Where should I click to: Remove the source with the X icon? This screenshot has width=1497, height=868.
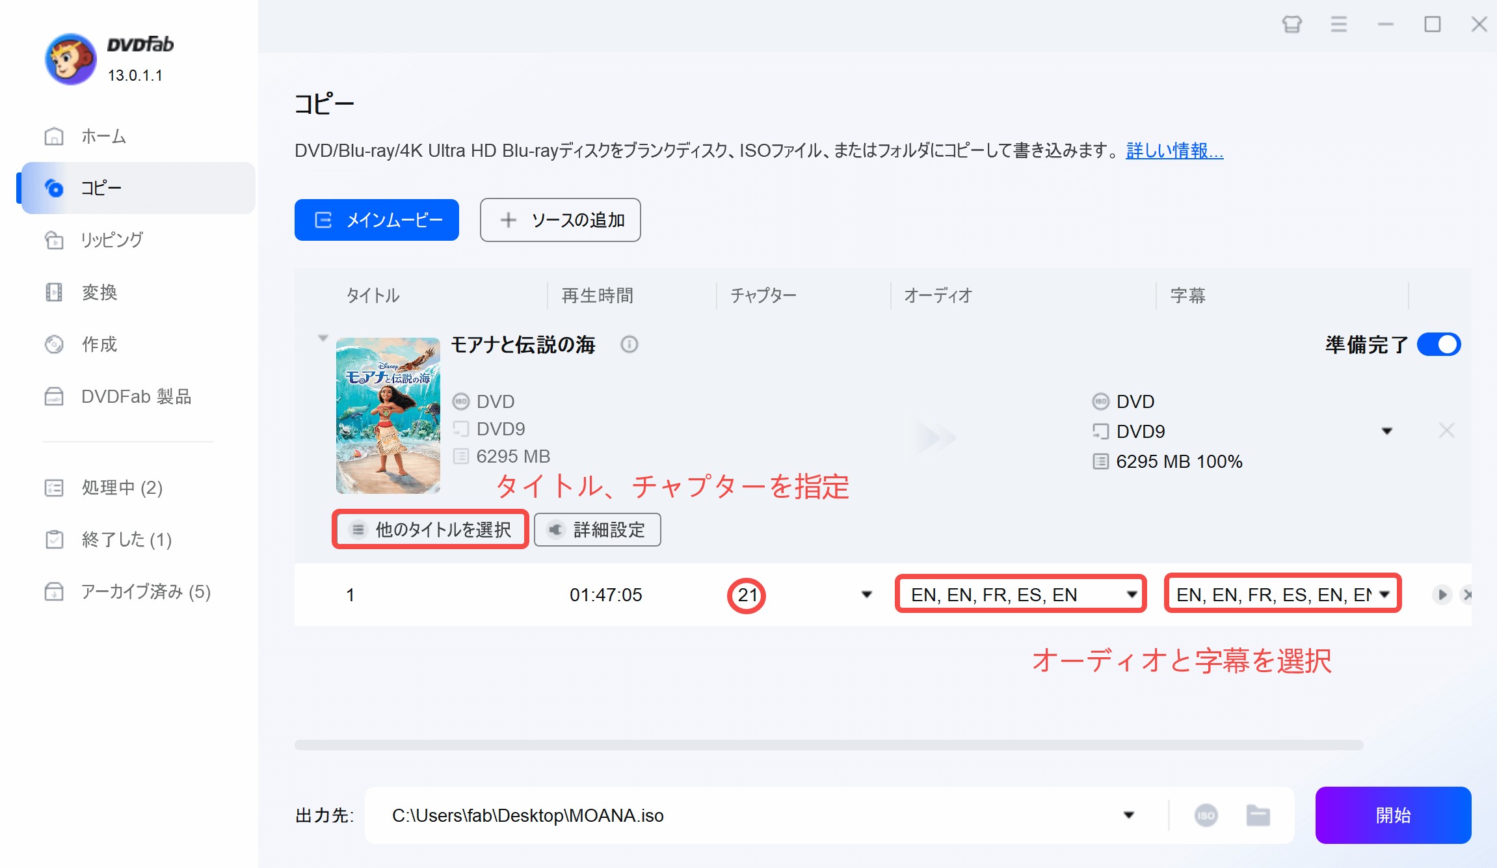point(1446,431)
